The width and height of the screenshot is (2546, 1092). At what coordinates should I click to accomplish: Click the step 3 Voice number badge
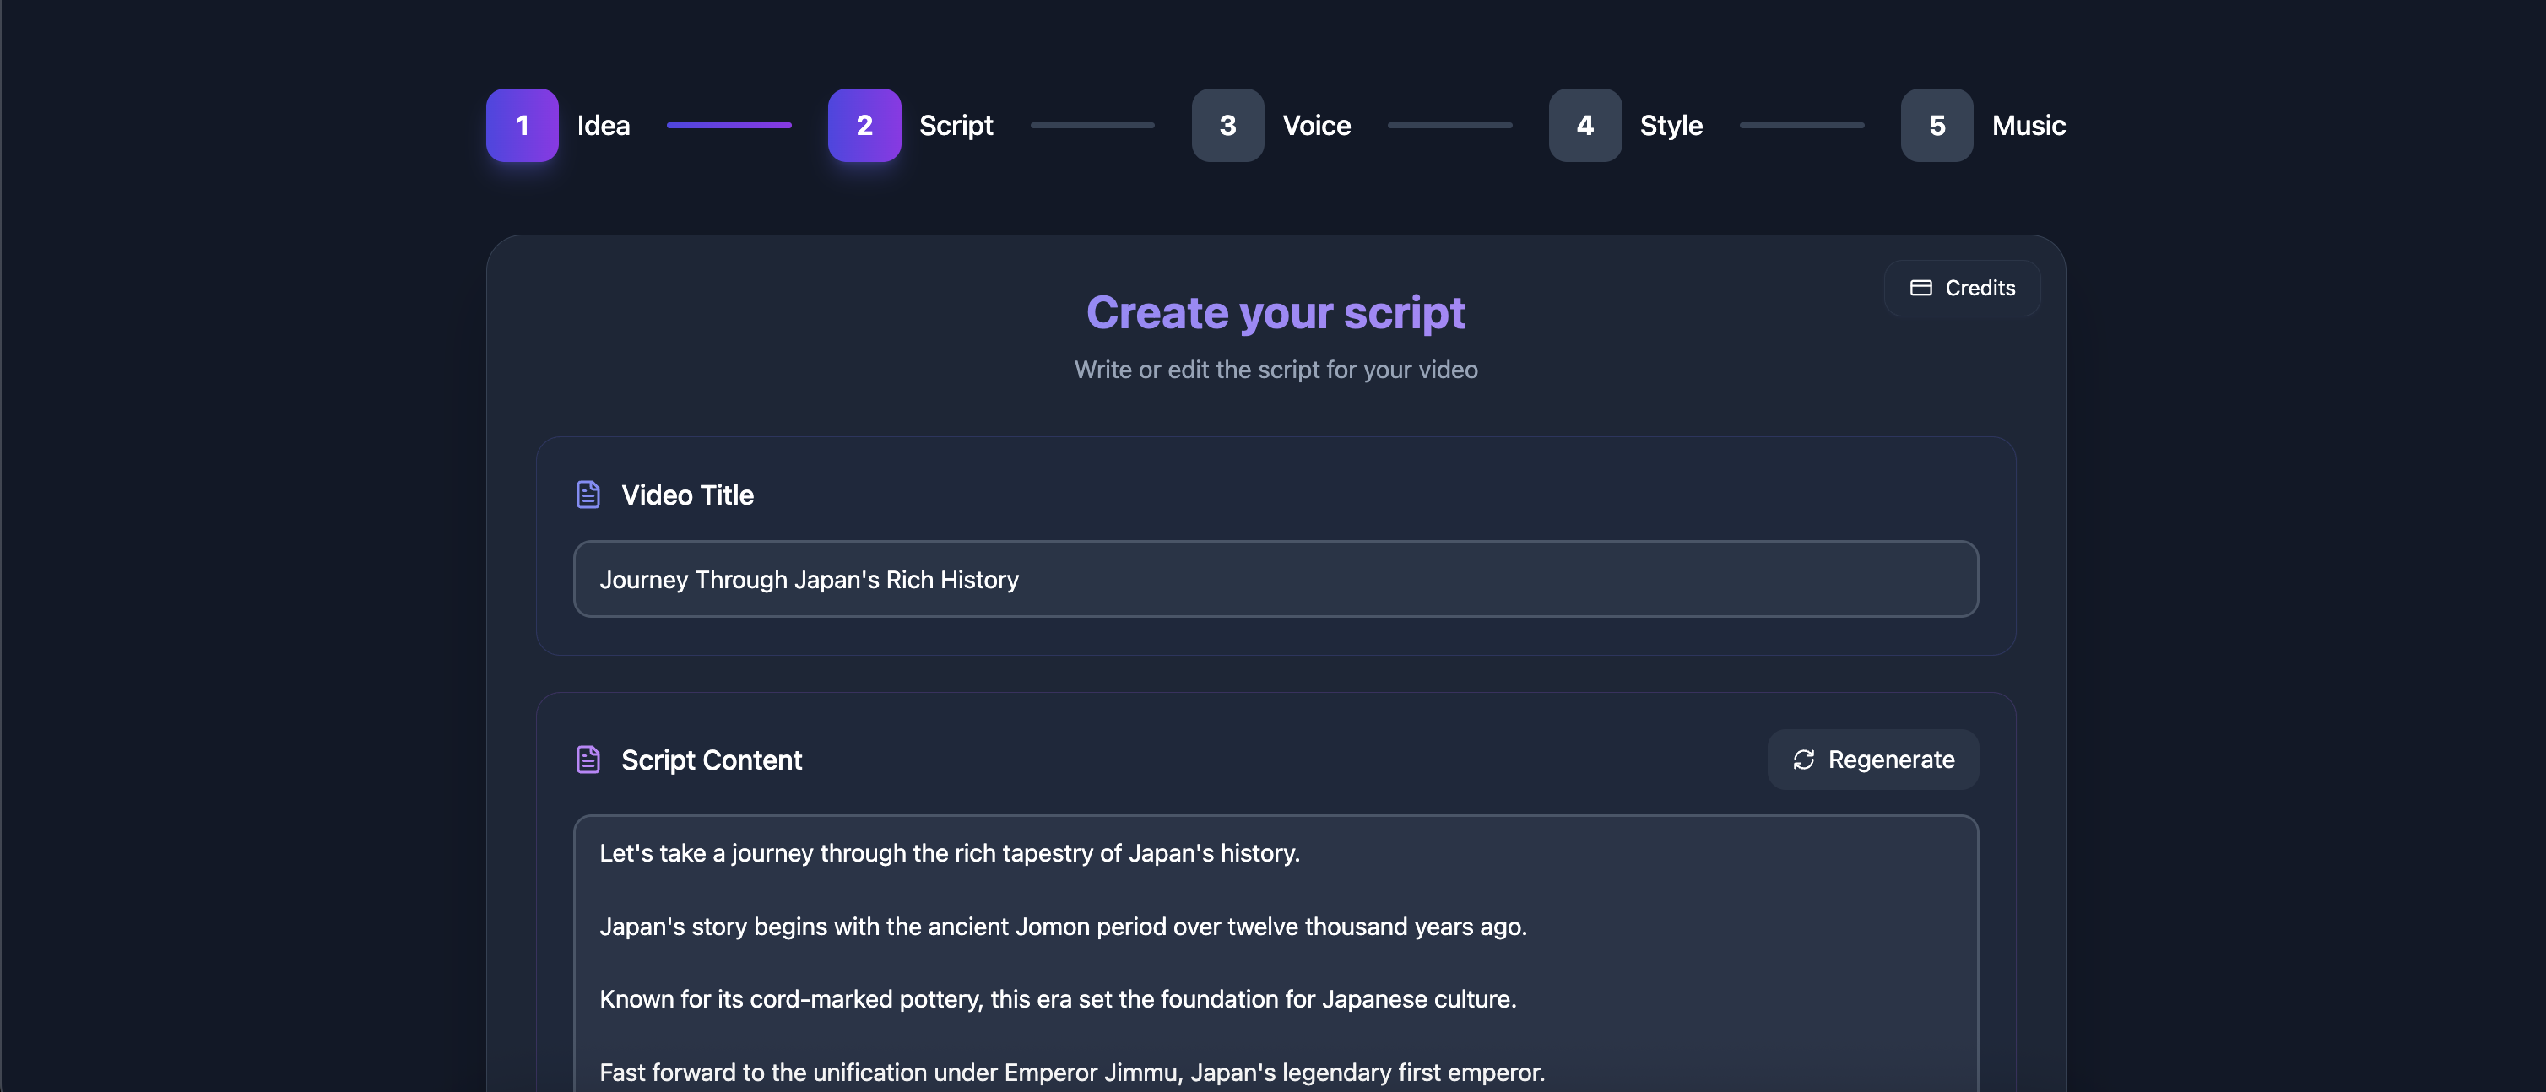point(1227,126)
